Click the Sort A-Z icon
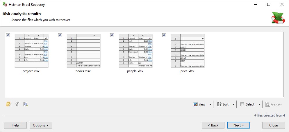This screenshot has height=132, width=289. pos(219,104)
